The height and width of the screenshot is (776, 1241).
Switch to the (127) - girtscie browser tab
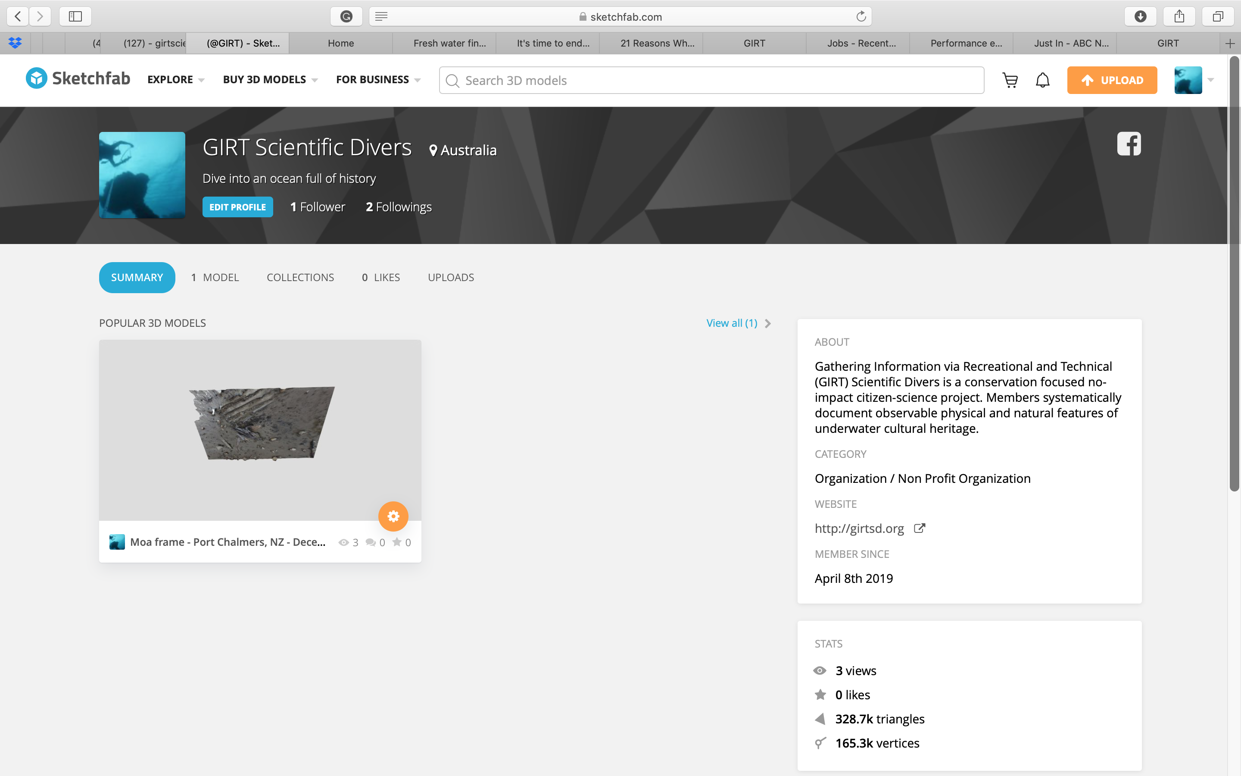144,44
